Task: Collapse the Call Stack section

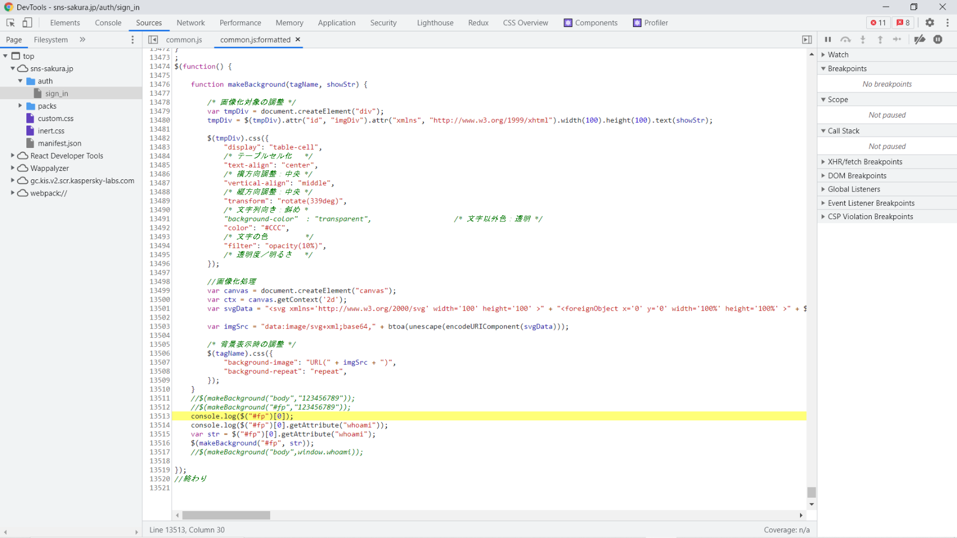Action: (843, 131)
